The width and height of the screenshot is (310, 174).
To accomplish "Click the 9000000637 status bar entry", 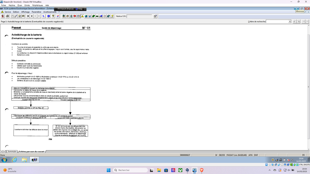I will (185, 155).
